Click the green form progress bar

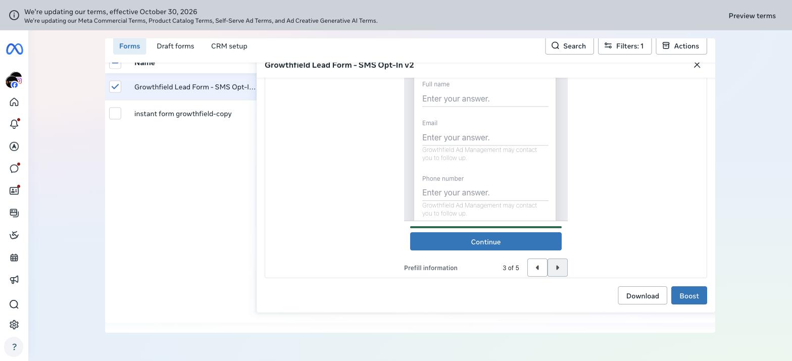coord(486,227)
